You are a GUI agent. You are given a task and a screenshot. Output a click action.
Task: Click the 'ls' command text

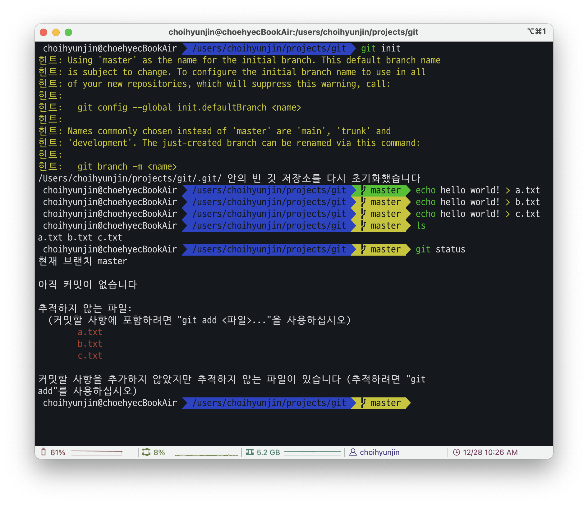421,226
